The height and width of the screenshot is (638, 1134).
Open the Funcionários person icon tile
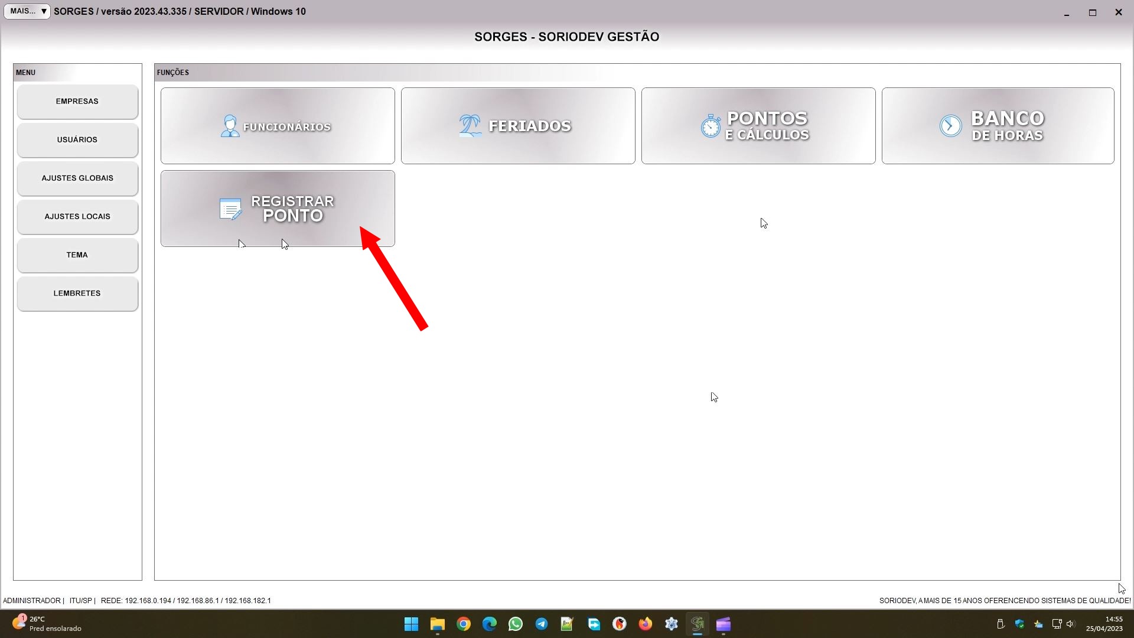[x=230, y=126]
